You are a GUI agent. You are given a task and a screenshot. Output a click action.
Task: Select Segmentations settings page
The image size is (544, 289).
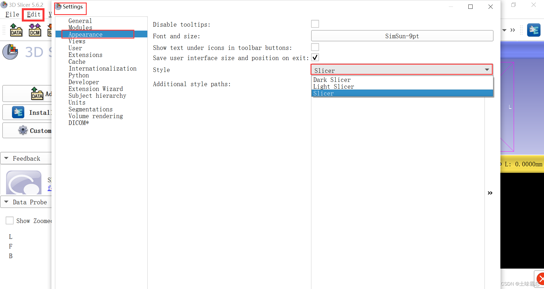(90, 109)
